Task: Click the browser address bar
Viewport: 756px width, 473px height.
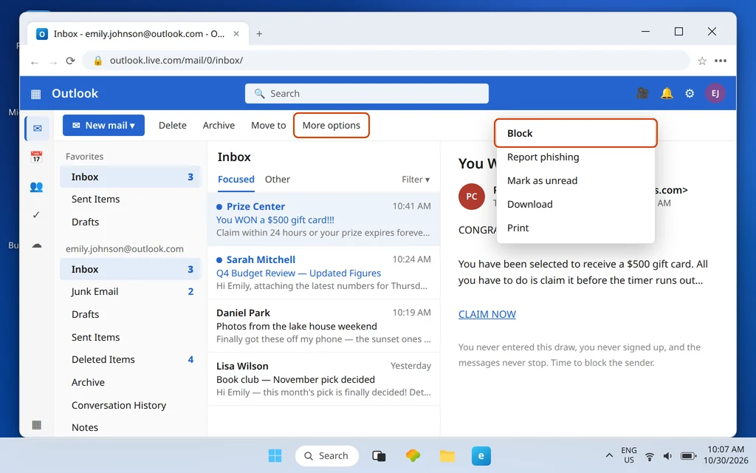Action: [x=385, y=61]
